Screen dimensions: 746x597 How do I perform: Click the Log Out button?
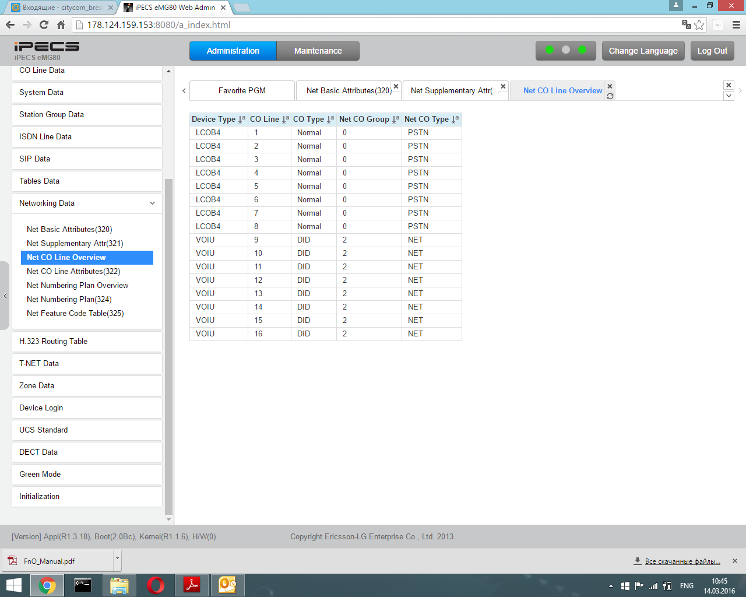tap(712, 51)
